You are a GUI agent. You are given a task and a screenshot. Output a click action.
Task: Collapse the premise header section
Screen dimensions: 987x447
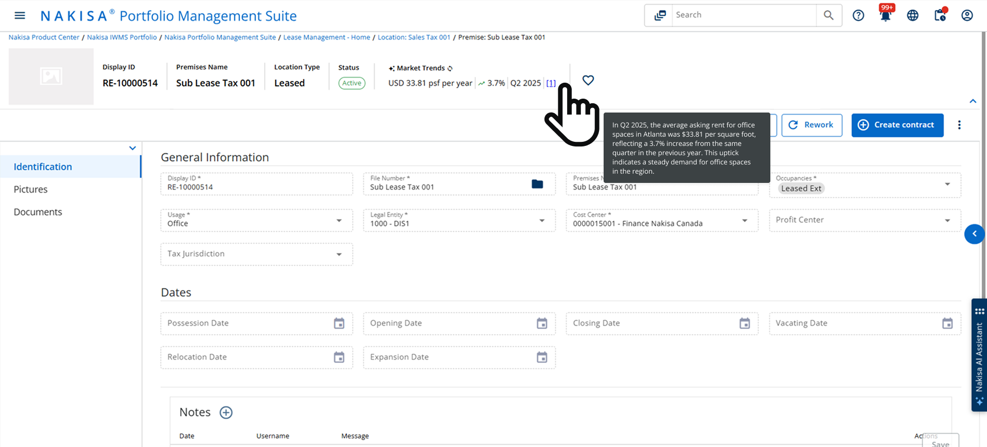(x=973, y=101)
